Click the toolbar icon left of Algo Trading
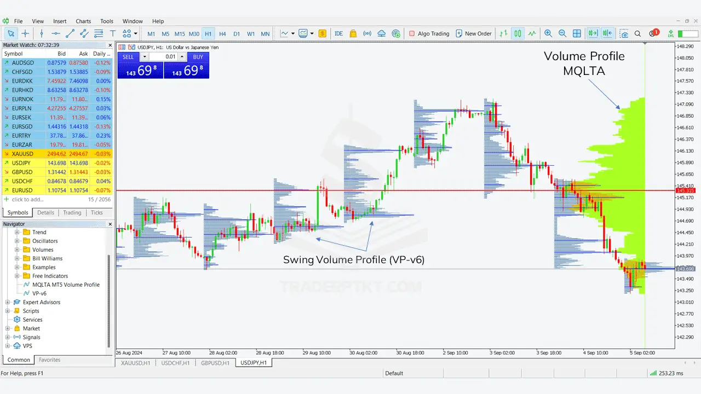 click(396, 33)
